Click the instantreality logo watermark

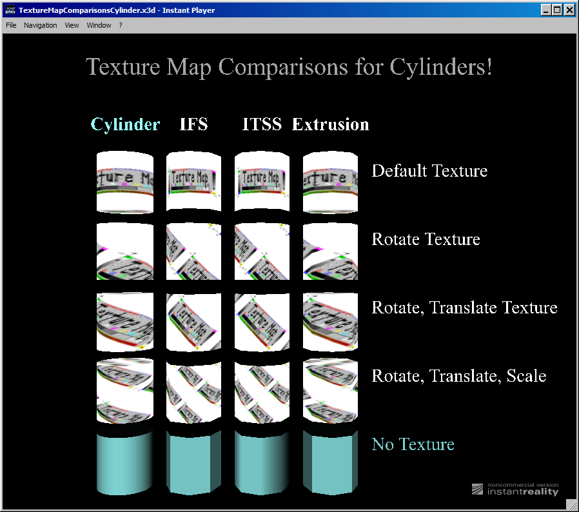pyautogui.click(x=515, y=489)
